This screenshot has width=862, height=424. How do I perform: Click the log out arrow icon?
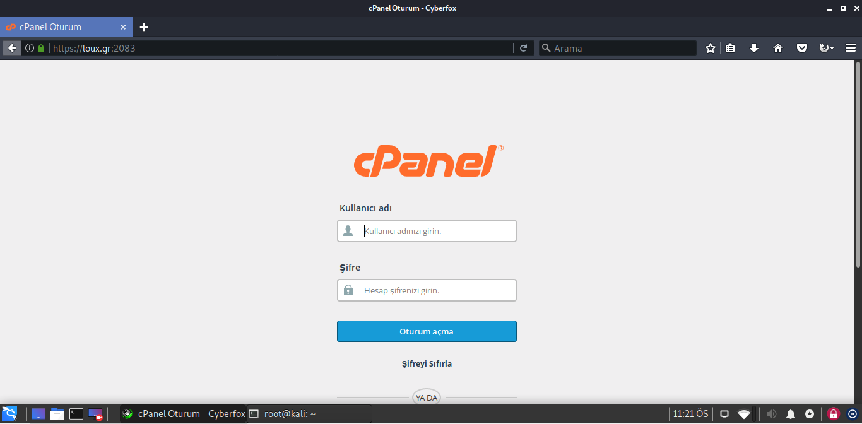pos(851,414)
